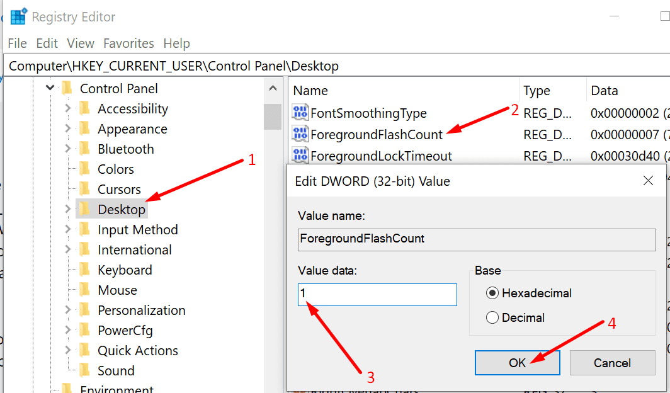This screenshot has width=670, height=393.
Task: Click the registry path address bar
Action: [x=337, y=65]
